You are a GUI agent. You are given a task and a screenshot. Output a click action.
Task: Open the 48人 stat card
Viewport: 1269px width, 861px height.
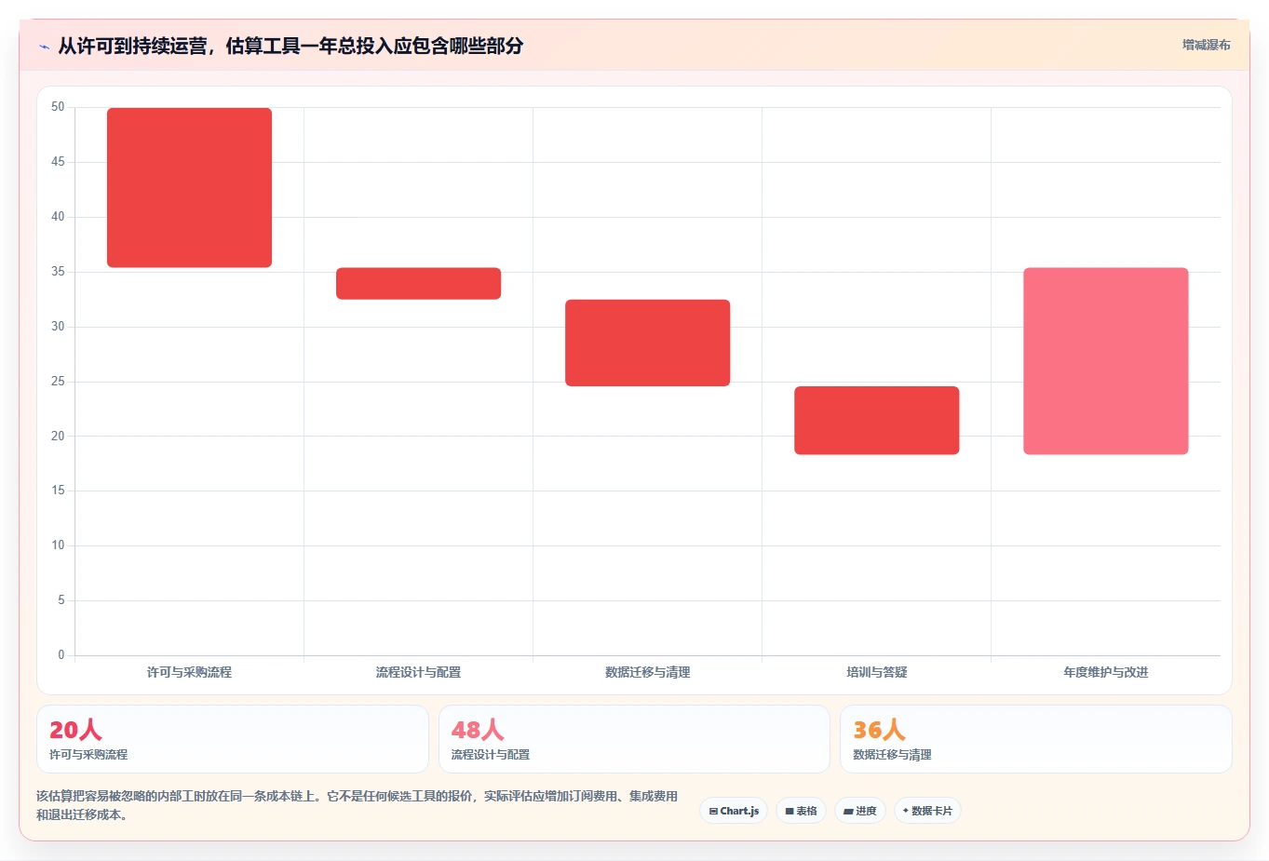(634, 739)
